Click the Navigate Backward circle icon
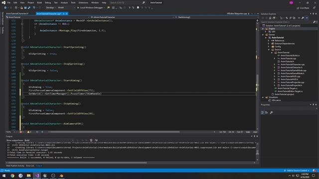Screen dimensions: 319x179 (5, 8)
